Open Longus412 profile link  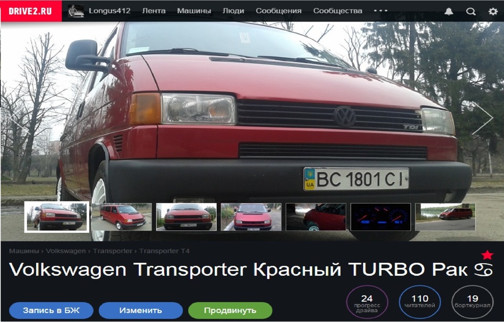point(109,11)
